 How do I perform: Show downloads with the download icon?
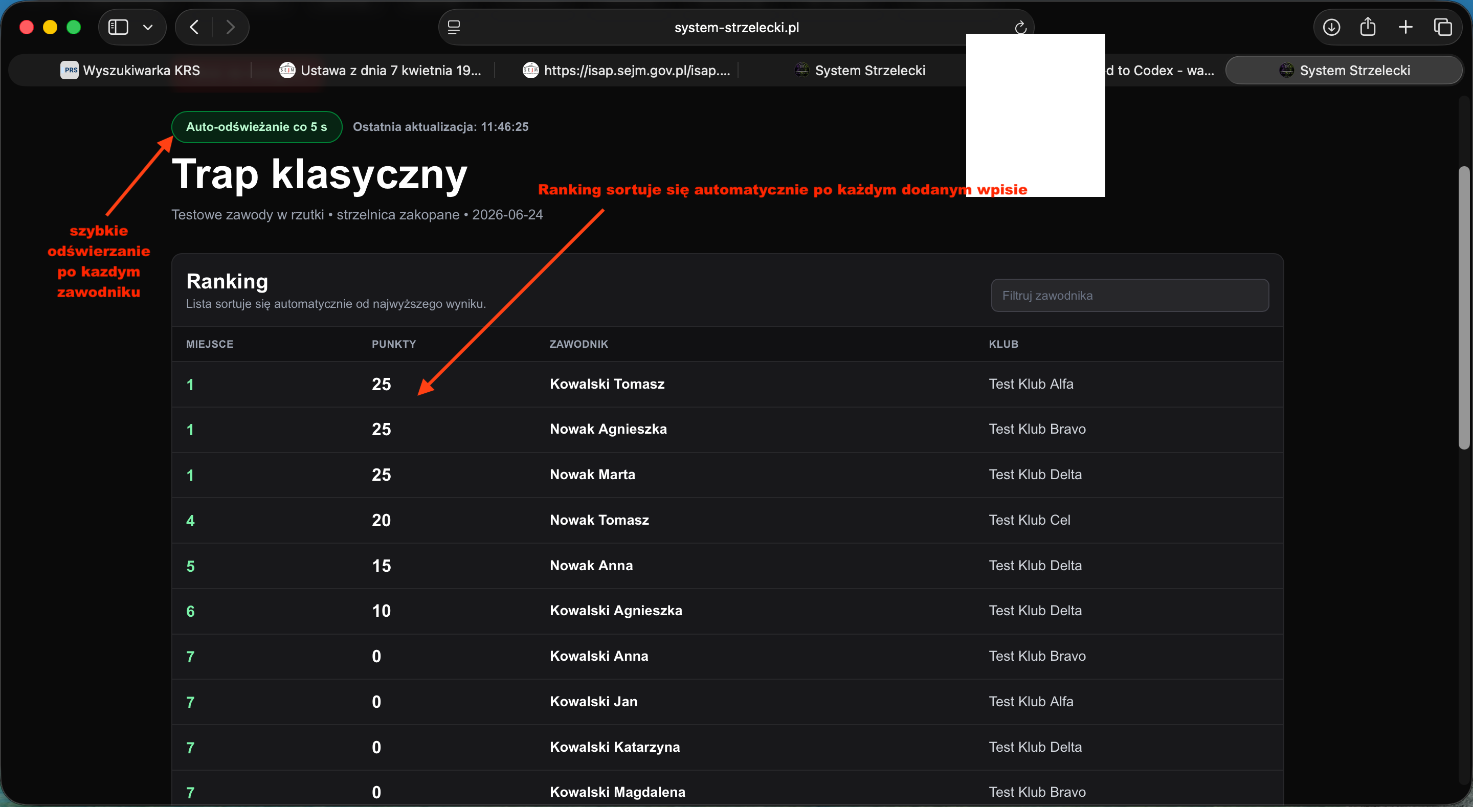pyautogui.click(x=1332, y=27)
